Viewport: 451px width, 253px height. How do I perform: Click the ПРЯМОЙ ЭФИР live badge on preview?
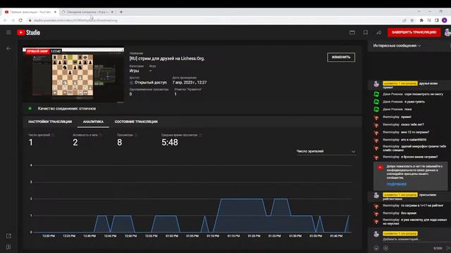tap(37, 51)
